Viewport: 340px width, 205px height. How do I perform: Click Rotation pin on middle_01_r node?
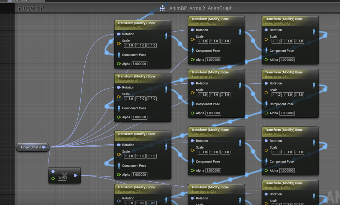pos(119,34)
